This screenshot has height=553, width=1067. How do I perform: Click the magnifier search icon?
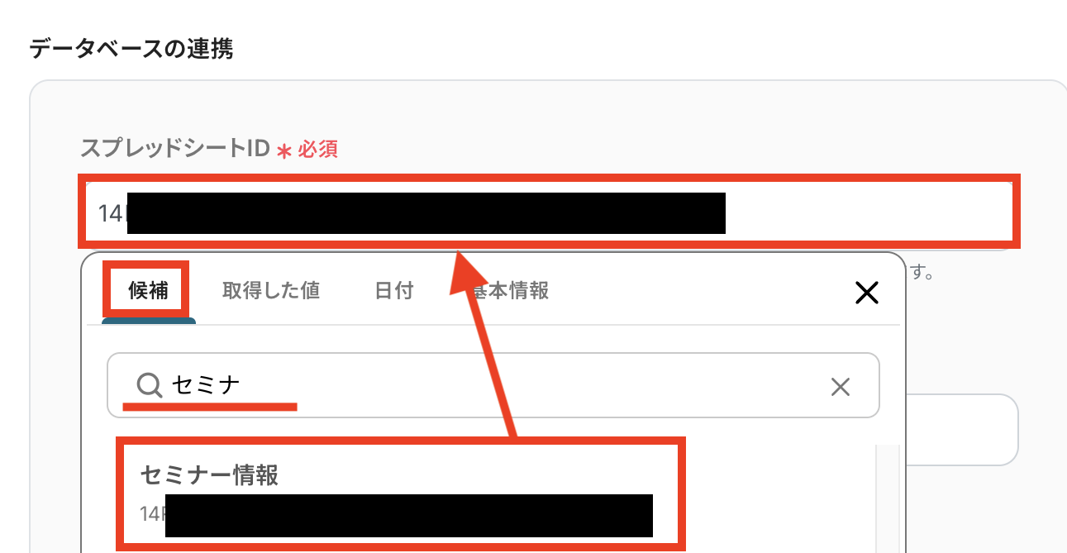[150, 385]
